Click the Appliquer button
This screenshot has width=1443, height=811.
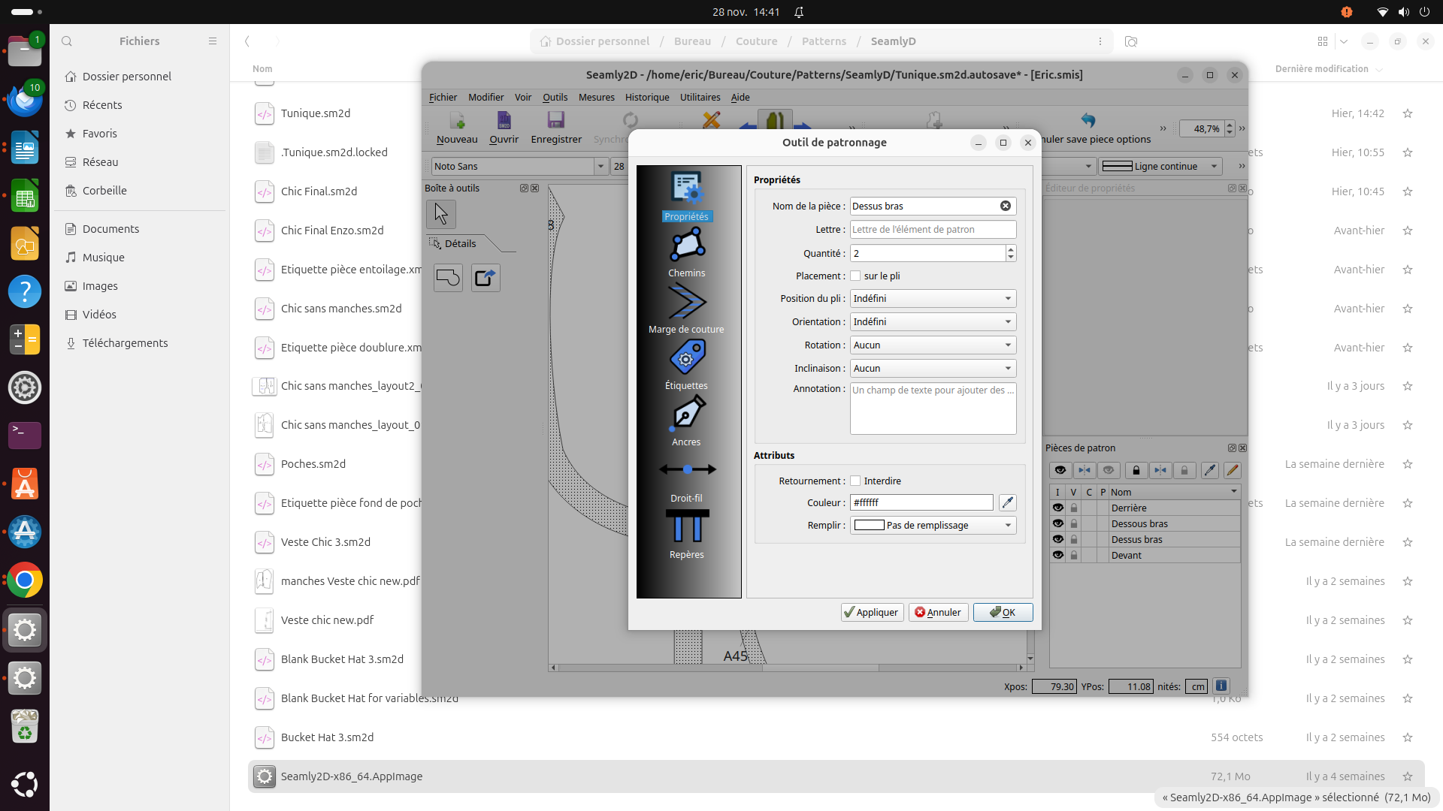[872, 613]
